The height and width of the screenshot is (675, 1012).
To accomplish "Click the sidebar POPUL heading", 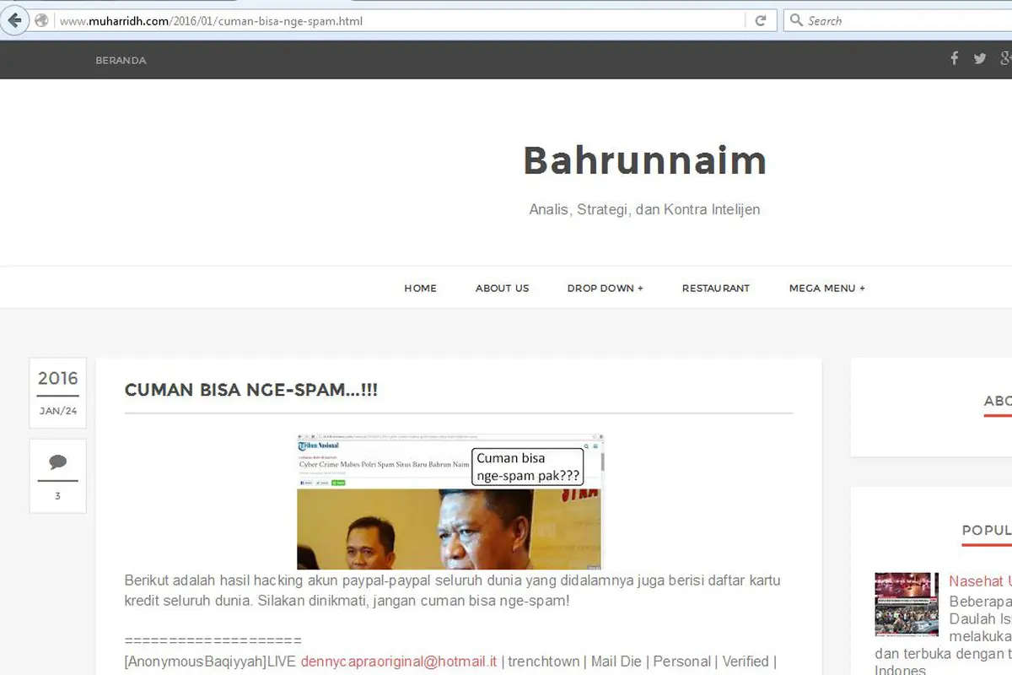I will 987,530.
